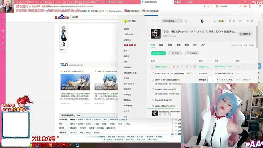This screenshot has height=148, width=263.
Task: Open the QQ Music account dropdown arrow
Action: point(226,21)
